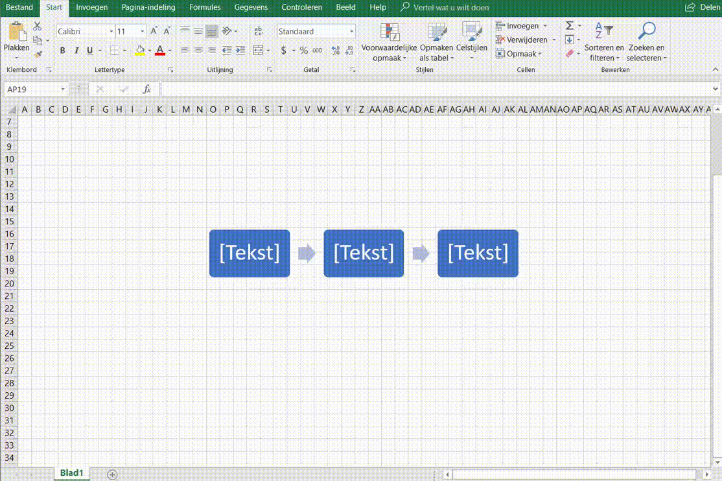Align text to the middle vertically

[x=198, y=31]
